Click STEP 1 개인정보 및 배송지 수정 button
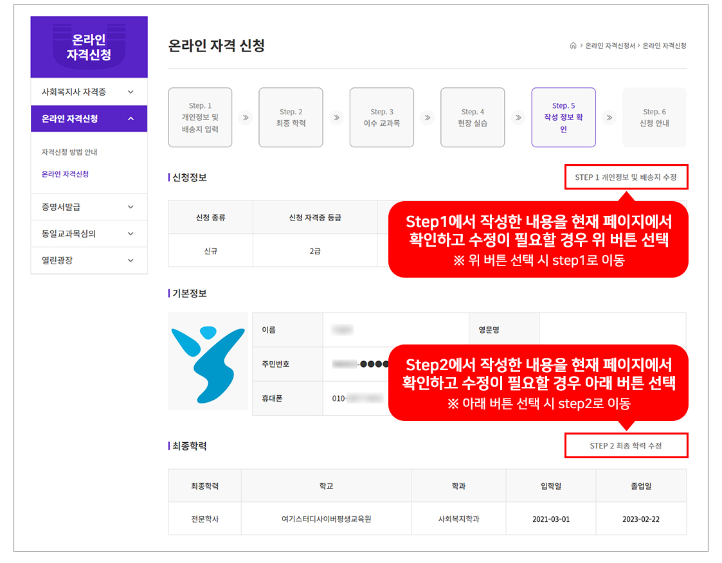Image resolution: width=722 pixels, height=563 pixels. 626,177
